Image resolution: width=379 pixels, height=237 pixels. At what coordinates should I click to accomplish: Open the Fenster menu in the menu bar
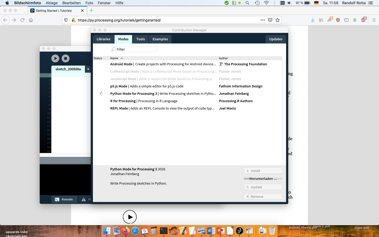point(104,3)
